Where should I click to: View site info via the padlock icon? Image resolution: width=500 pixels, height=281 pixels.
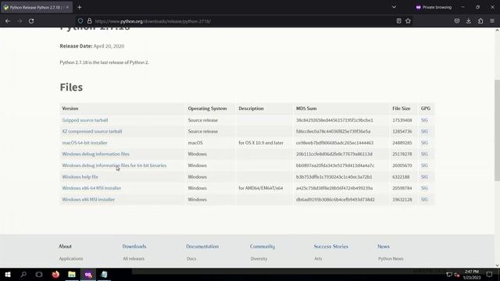pos(90,21)
